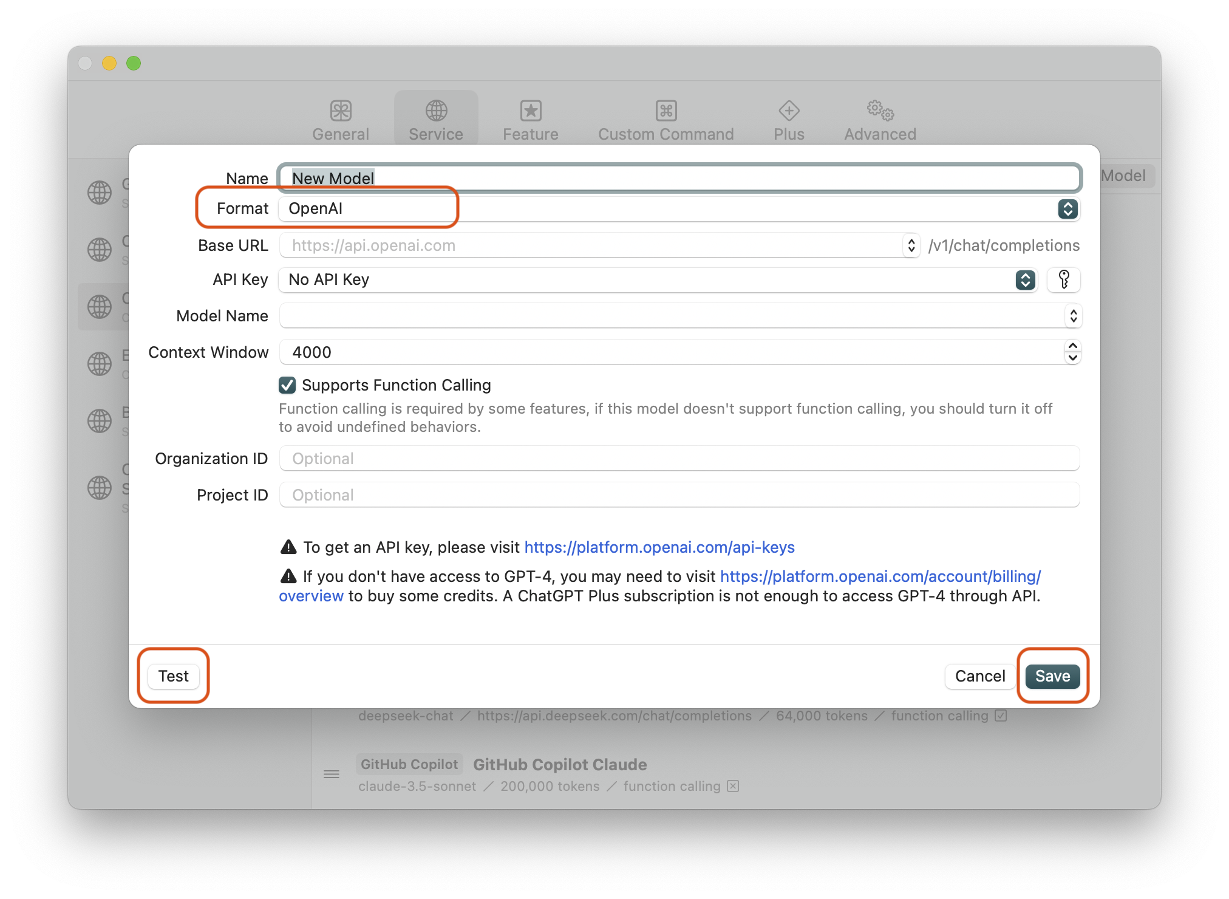Increase Context Window with up stepper

click(x=1073, y=346)
